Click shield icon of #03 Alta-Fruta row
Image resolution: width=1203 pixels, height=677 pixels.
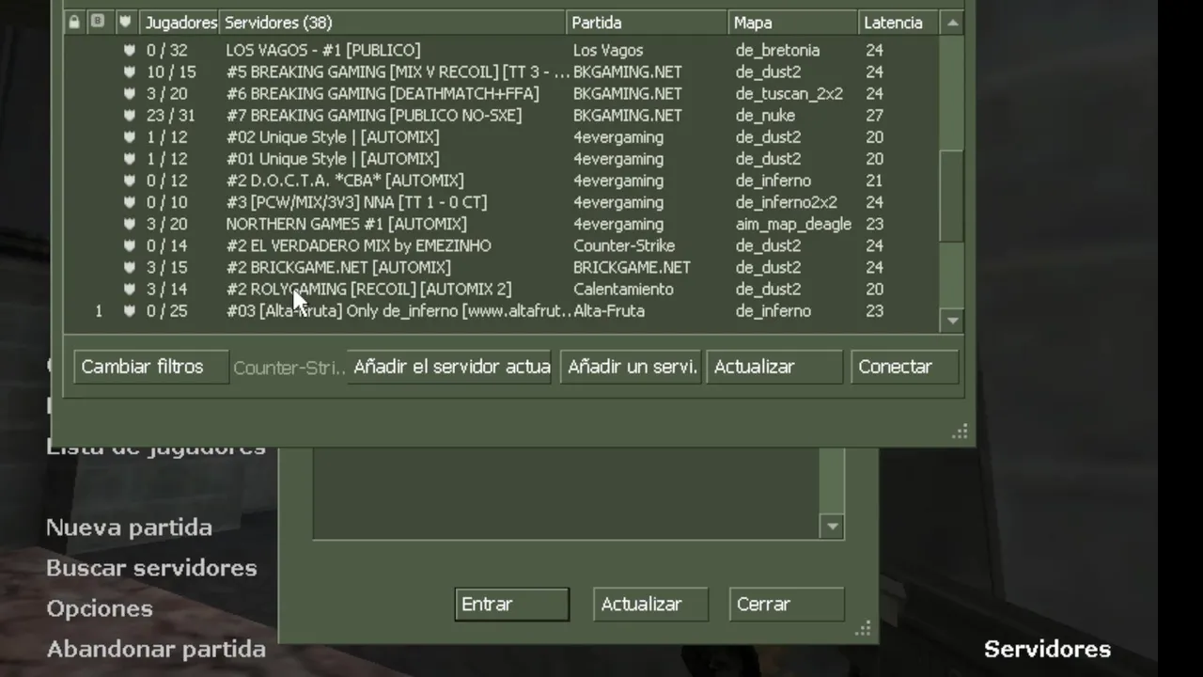coord(130,310)
